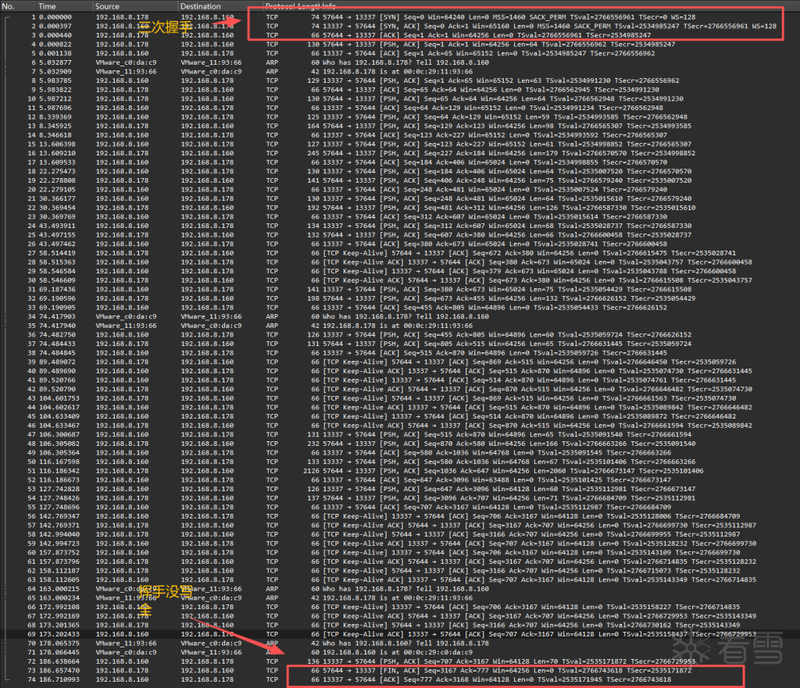Select final ACK packet 74 at 186.710993
Screen dimensions: 800x688
pos(400,679)
